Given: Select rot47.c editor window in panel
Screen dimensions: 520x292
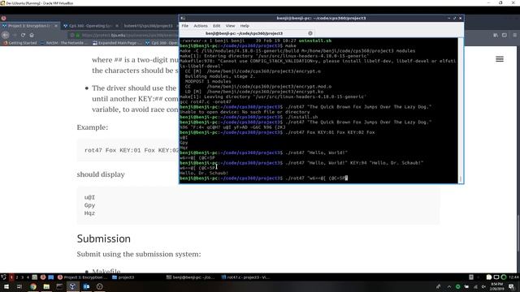Looking at the screenshot, I should (245, 277).
